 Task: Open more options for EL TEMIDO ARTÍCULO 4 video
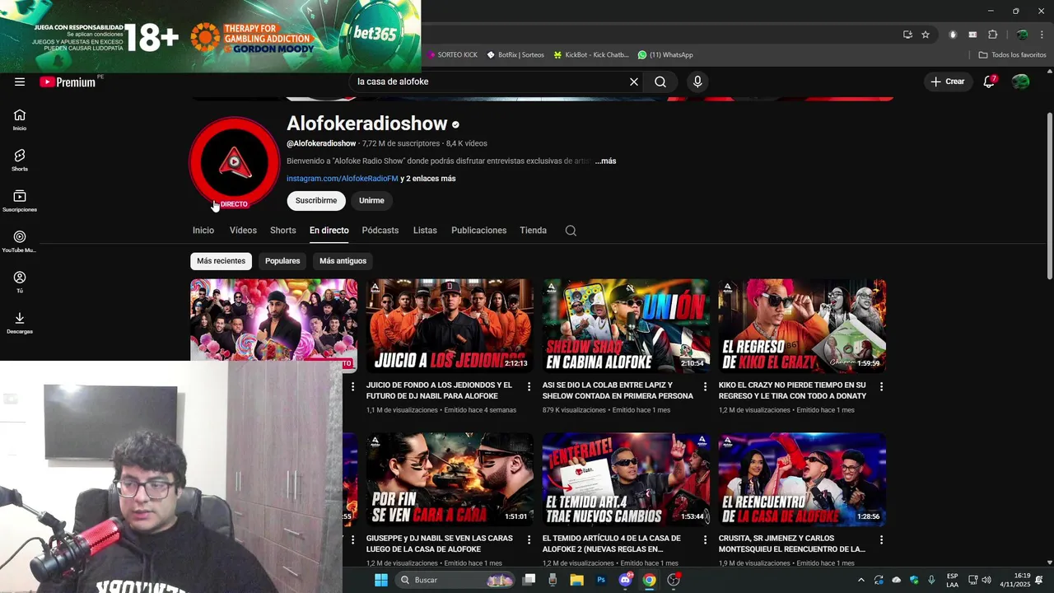click(705, 539)
